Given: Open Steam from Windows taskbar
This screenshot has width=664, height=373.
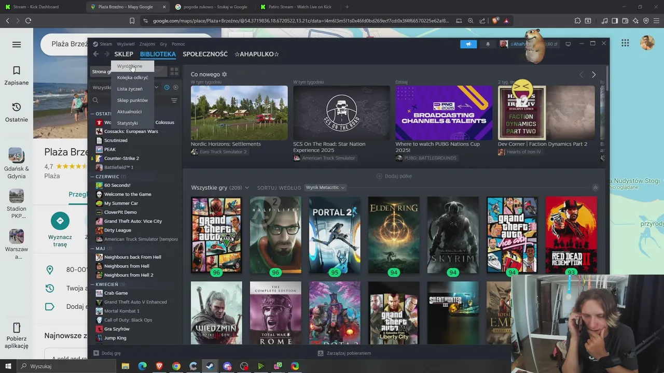Looking at the screenshot, I should 210,366.
